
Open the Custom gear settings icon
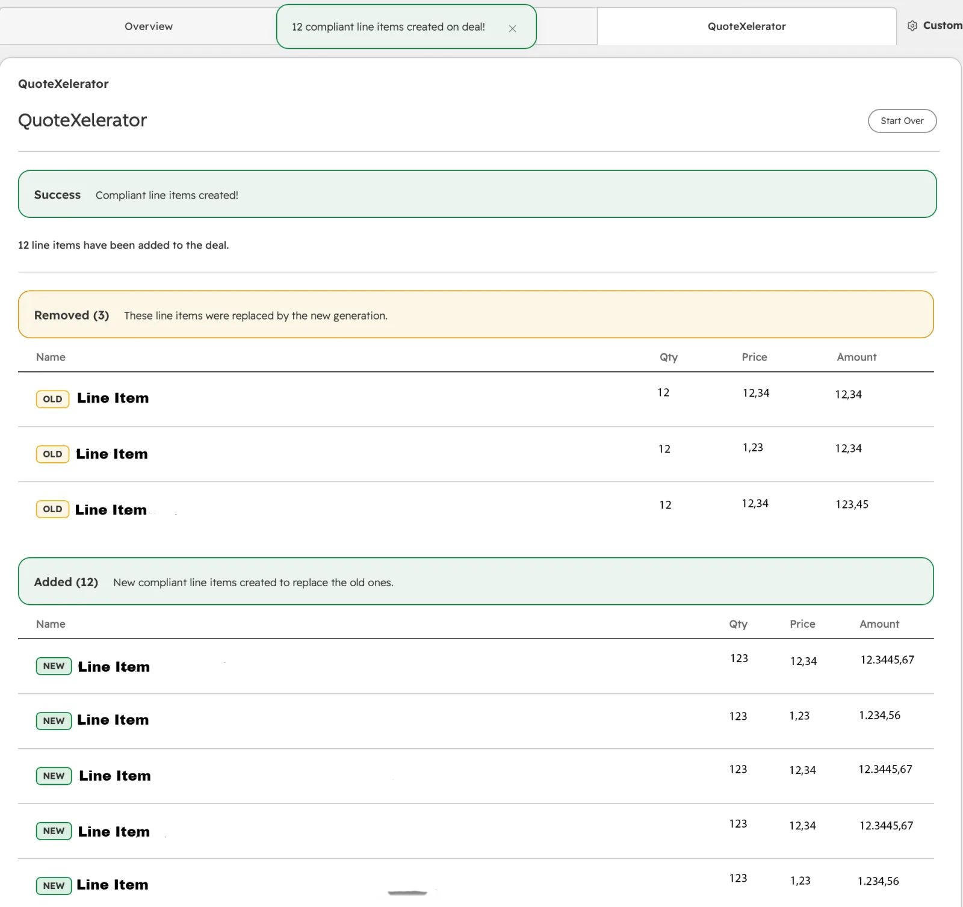[912, 26]
